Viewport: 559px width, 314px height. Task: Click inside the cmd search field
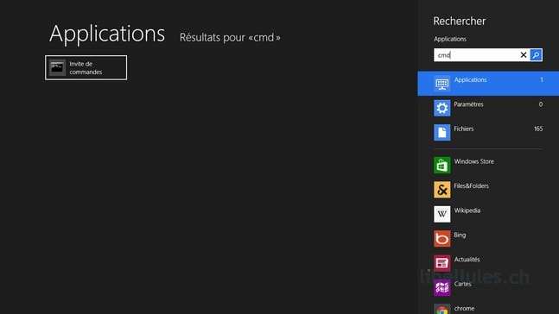[x=476, y=55]
